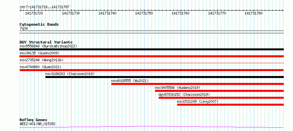The image size is (293, 131).
Task: Click ruler position 141731740
Action: click(x=107, y=13)
